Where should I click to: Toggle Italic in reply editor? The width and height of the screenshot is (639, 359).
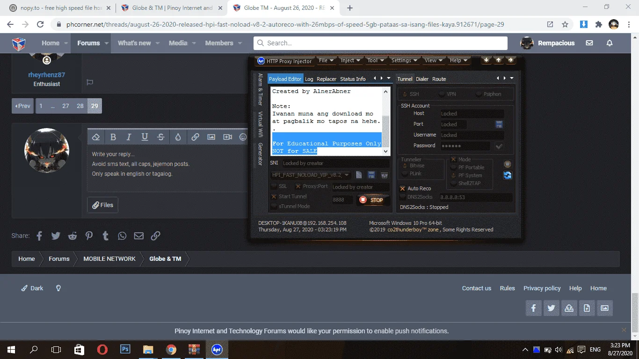coord(129,137)
